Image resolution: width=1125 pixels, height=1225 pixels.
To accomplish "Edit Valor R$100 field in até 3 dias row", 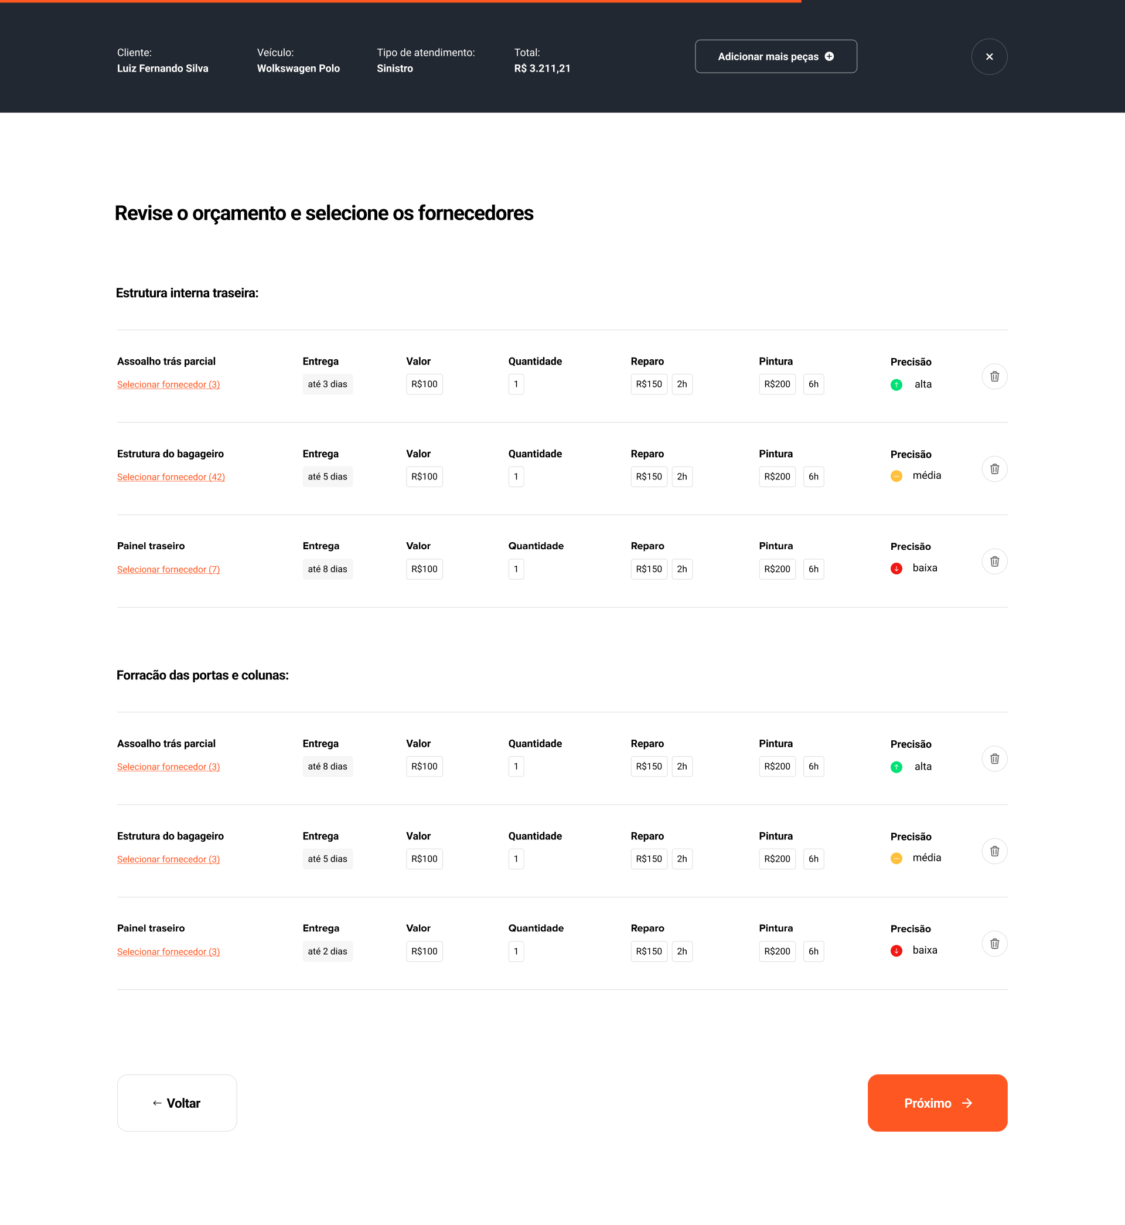I will pos(424,384).
